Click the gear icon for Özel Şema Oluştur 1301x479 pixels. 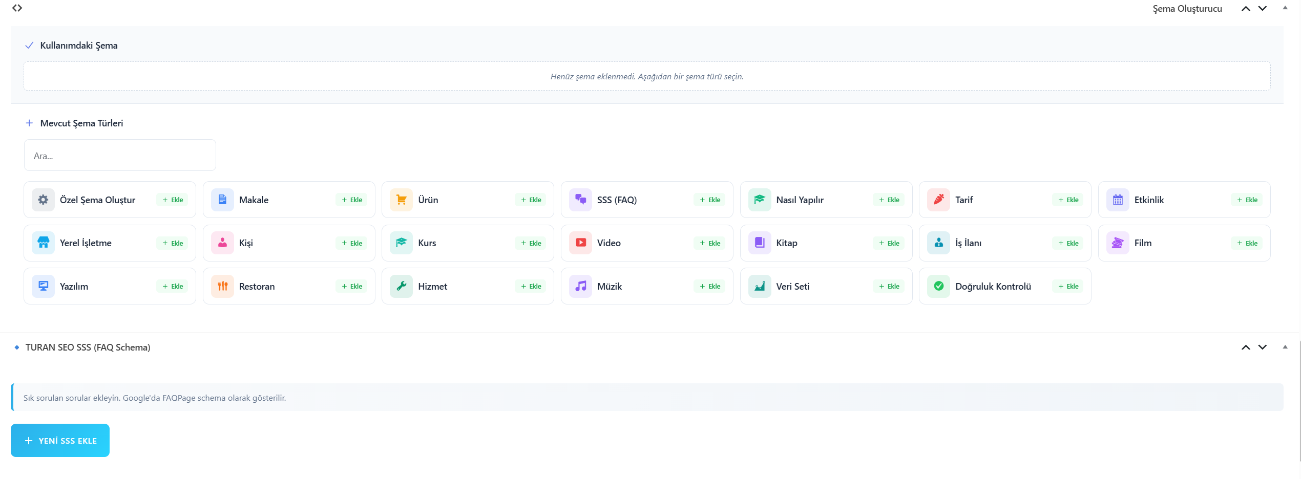click(43, 200)
